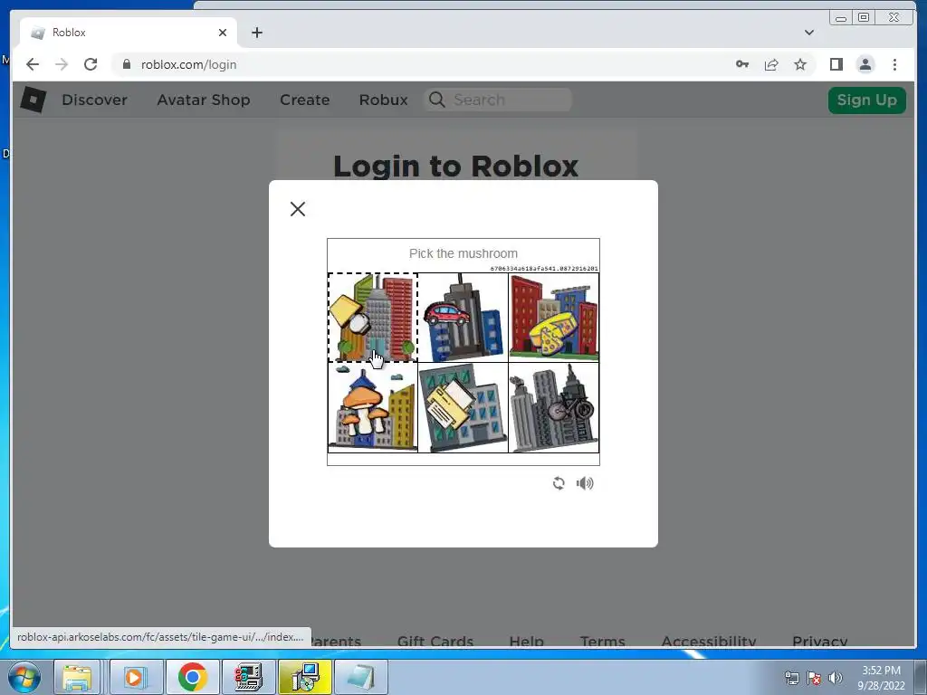
Task: Open the Chrome profile avatar
Action: coord(865,64)
